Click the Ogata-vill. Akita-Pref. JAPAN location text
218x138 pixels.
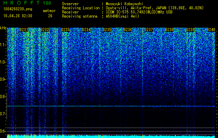pyautogui.click(x=155, y=8)
